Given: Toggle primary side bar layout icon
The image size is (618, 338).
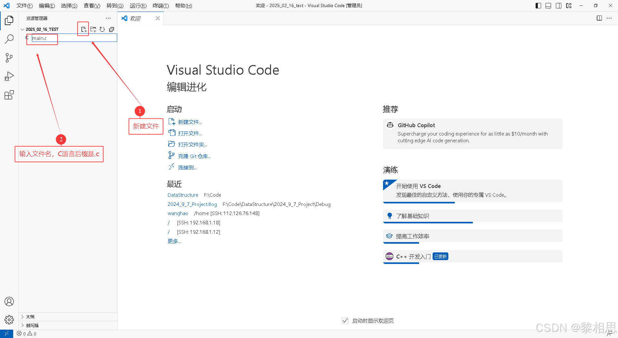Looking at the screenshot, I should (x=538, y=5).
